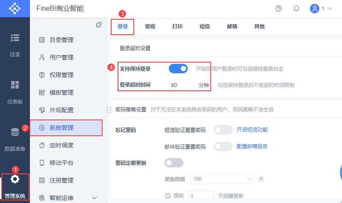
Task: Click 开启短信功能 link
Action: pyautogui.click(x=252, y=130)
